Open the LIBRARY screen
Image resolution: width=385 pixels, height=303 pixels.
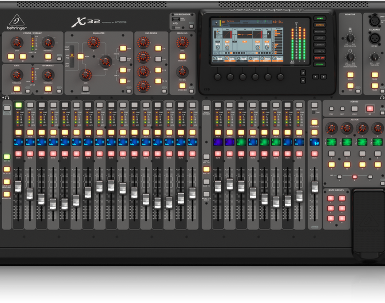coord(320,44)
